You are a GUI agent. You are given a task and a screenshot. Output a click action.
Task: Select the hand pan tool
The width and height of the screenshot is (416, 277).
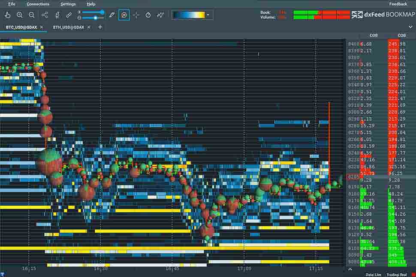8,15
